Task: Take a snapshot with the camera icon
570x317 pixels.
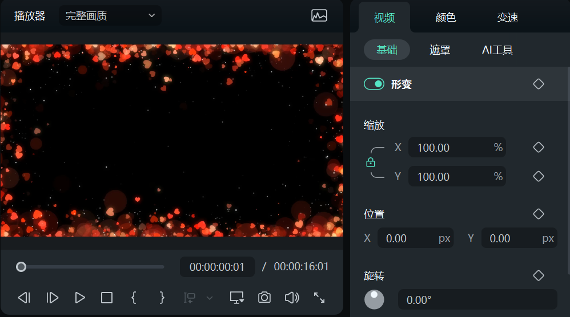Action: [264, 298]
